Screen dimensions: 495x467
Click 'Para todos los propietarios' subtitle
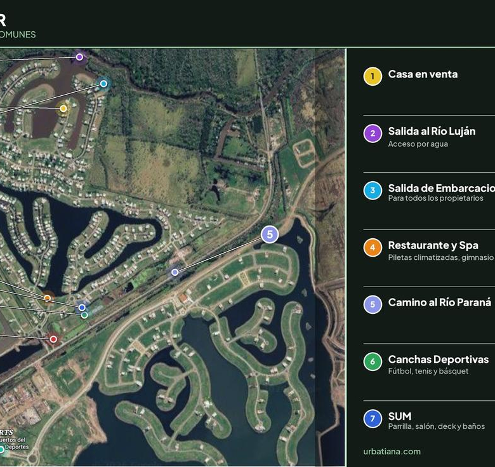(x=435, y=198)
